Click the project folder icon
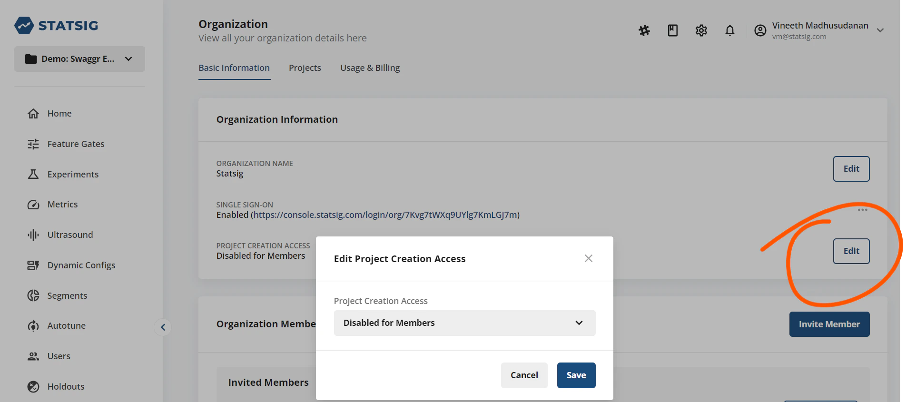Screen dimensions: 906x402 31,59
